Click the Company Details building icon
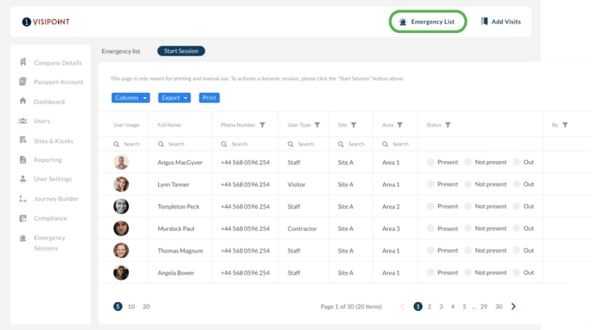The height and width of the screenshot is (330, 592). click(23, 62)
